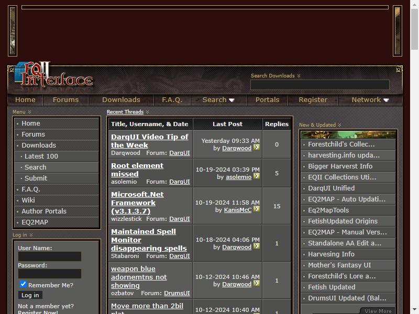Open weapon blue adornemtns not showing thread
The image size is (419, 314).
pos(139,277)
